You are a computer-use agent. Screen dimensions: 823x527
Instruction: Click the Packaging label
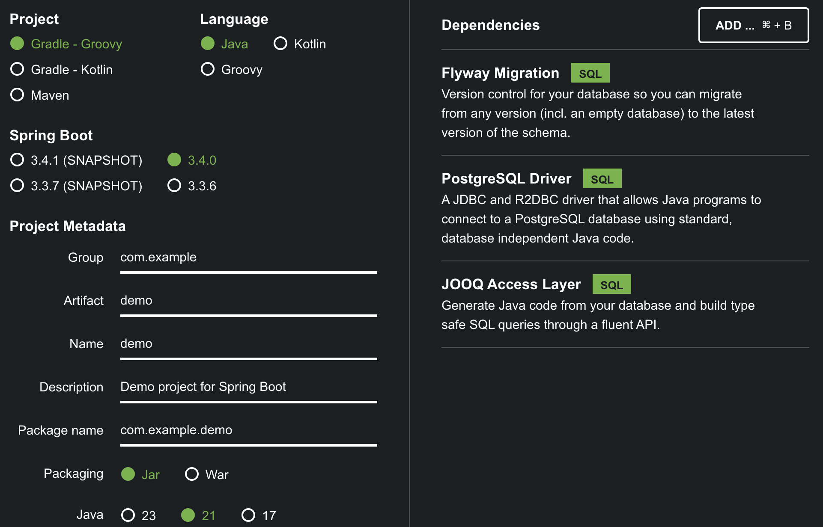pyautogui.click(x=73, y=474)
